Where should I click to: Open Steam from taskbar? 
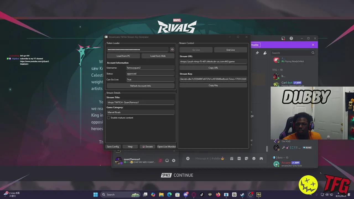coord(242,195)
